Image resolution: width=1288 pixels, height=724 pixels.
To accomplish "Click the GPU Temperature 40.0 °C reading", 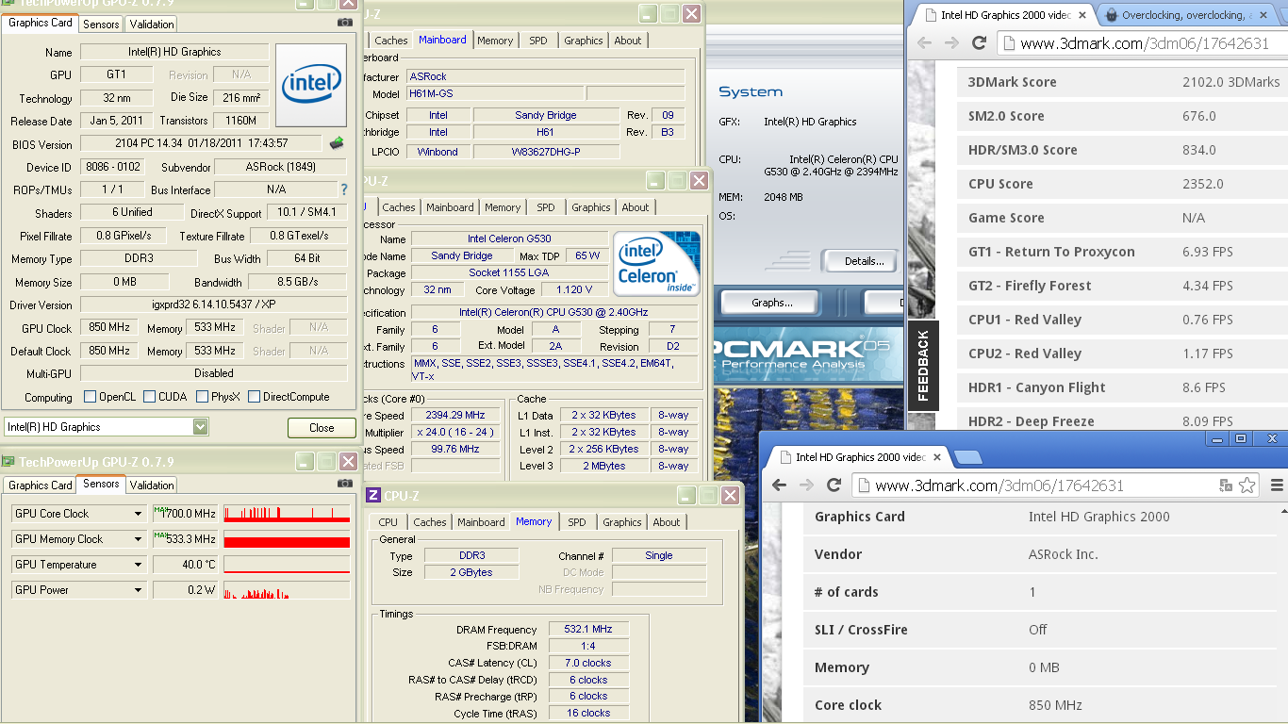I will point(185,565).
